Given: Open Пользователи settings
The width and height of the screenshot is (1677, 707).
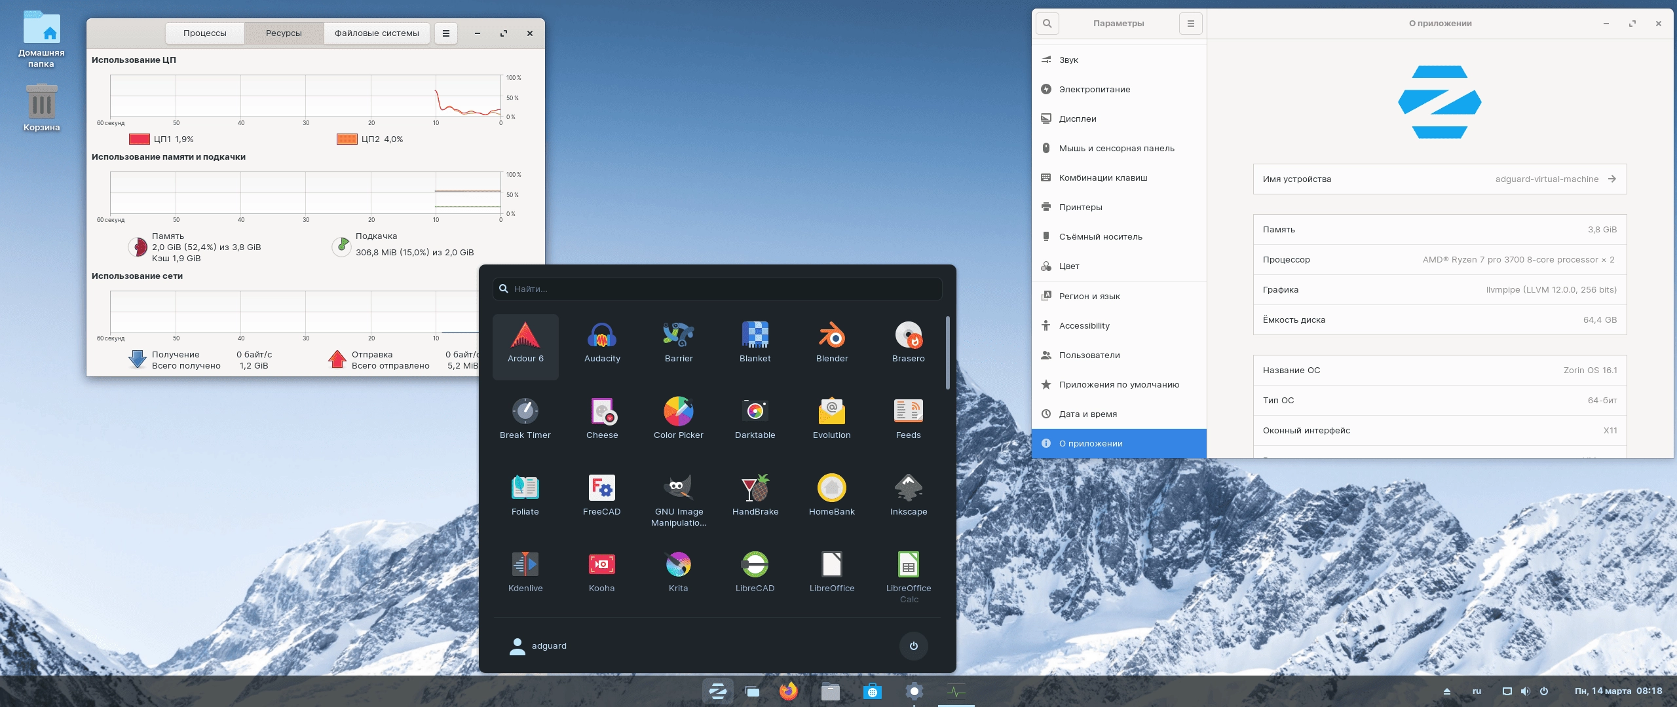Looking at the screenshot, I should pyautogui.click(x=1119, y=355).
